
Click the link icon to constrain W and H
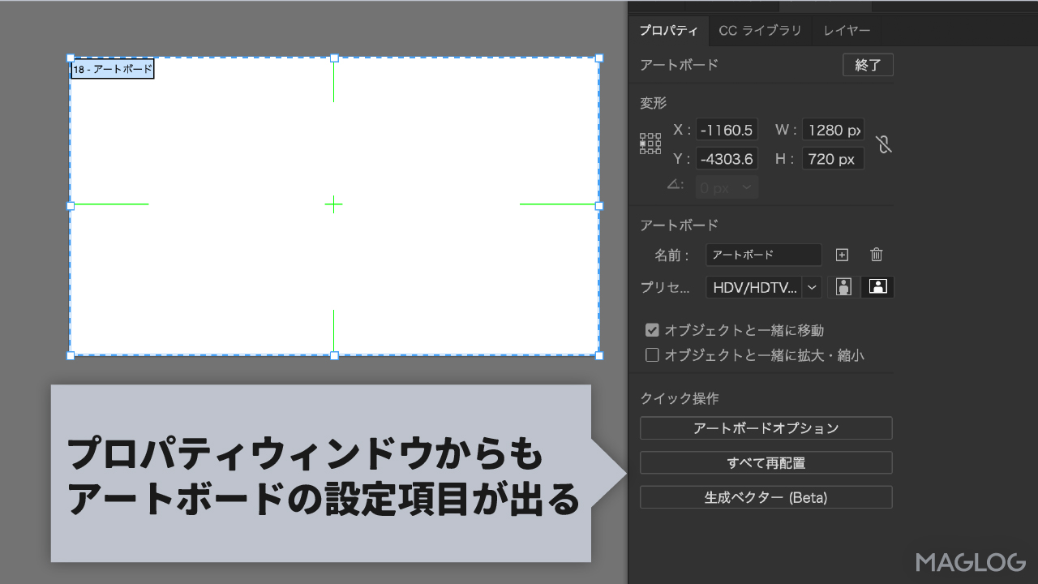coord(884,144)
